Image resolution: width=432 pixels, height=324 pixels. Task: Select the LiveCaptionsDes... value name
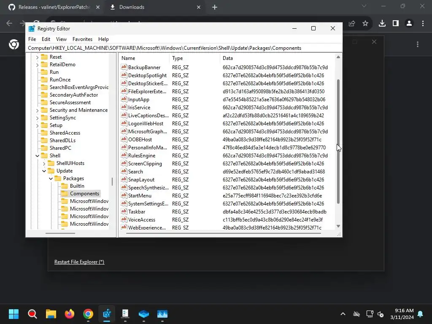148,116
